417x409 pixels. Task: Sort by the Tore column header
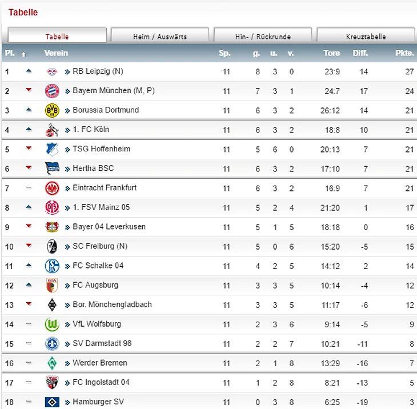click(x=332, y=53)
